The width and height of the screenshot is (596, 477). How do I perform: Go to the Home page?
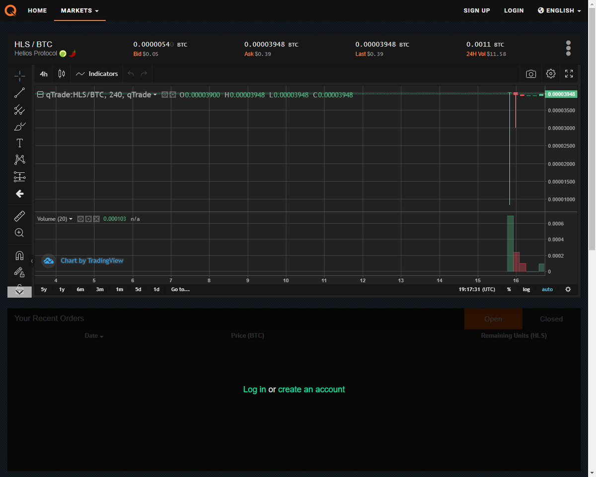click(37, 10)
